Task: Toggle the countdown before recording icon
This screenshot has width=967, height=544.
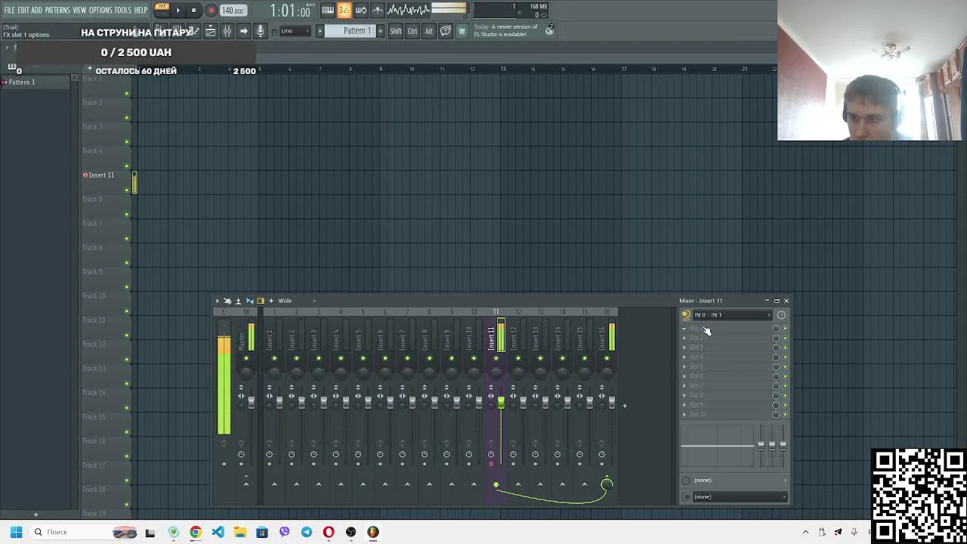Action: pos(344,10)
